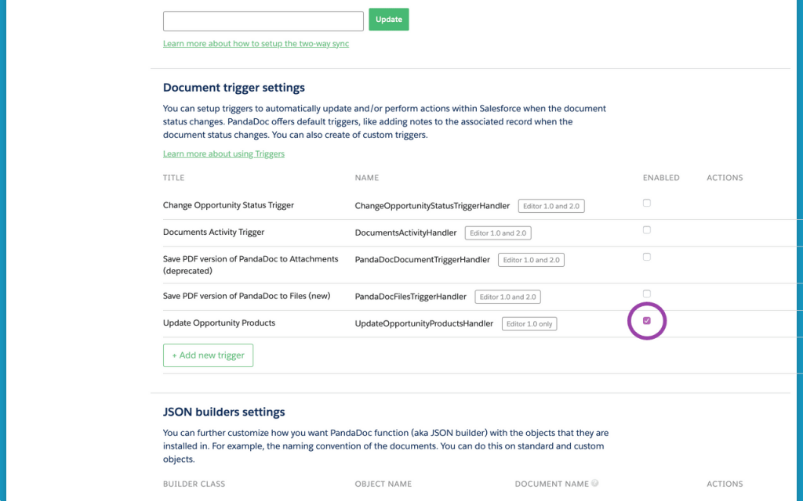Image resolution: width=803 pixels, height=501 pixels.
Task: Focus the input field beside Update button
Action: click(x=263, y=21)
